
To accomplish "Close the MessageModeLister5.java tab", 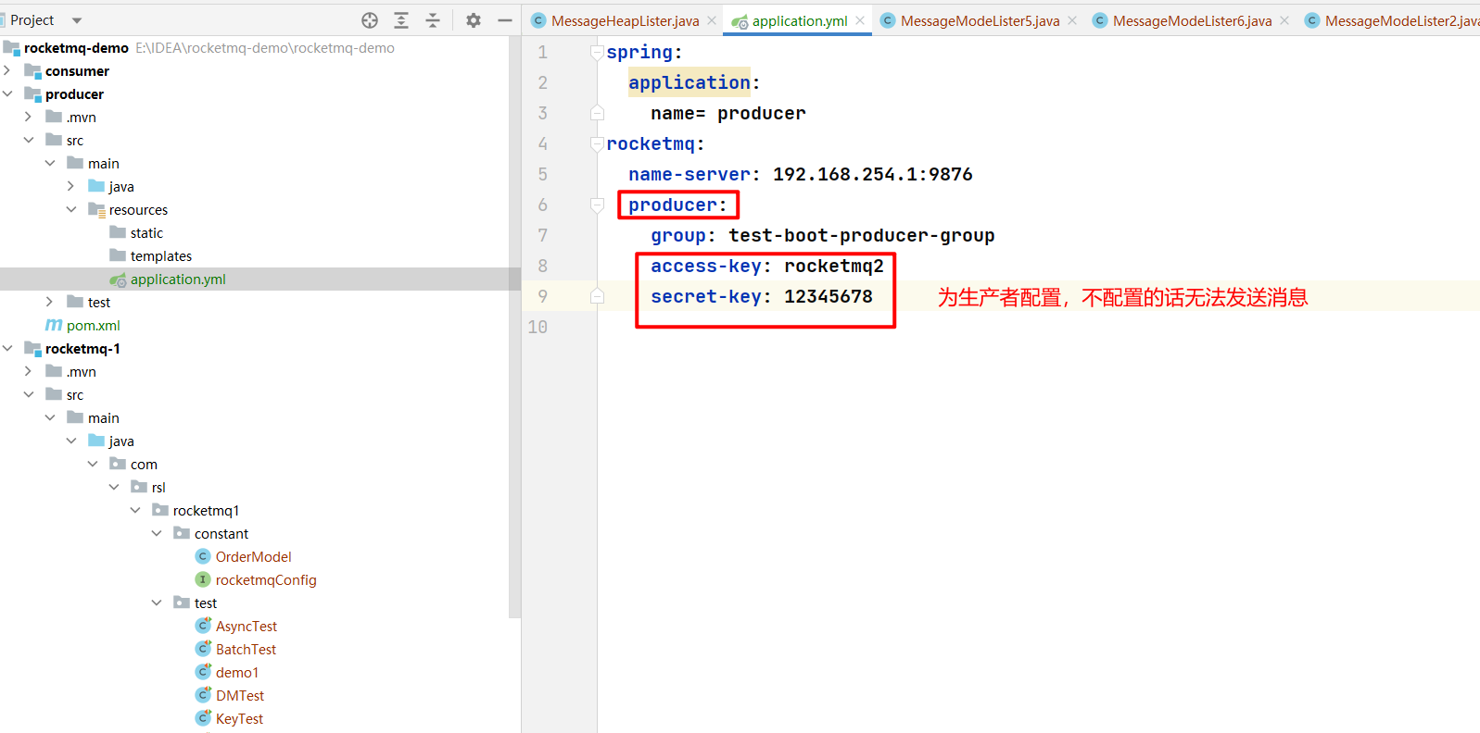I will click(x=1072, y=20).
